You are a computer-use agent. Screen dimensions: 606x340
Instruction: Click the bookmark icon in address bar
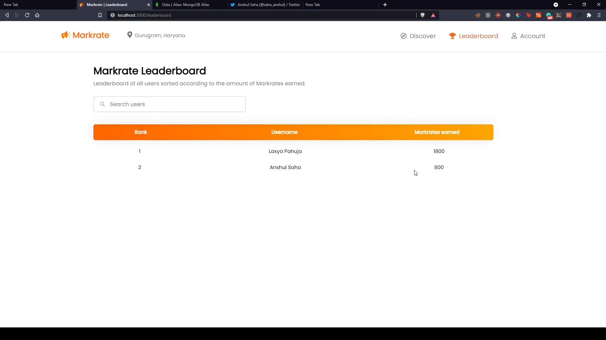pyautogui.click(x=100, y=15)
